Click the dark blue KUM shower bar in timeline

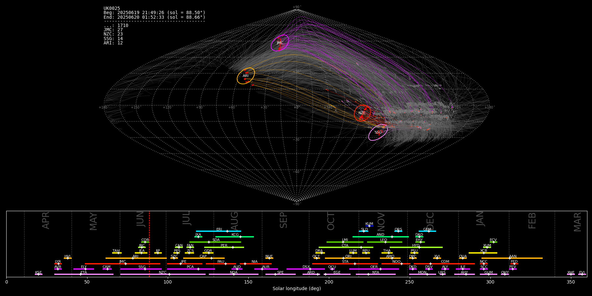pyautogui.click(x=369, y=226)
